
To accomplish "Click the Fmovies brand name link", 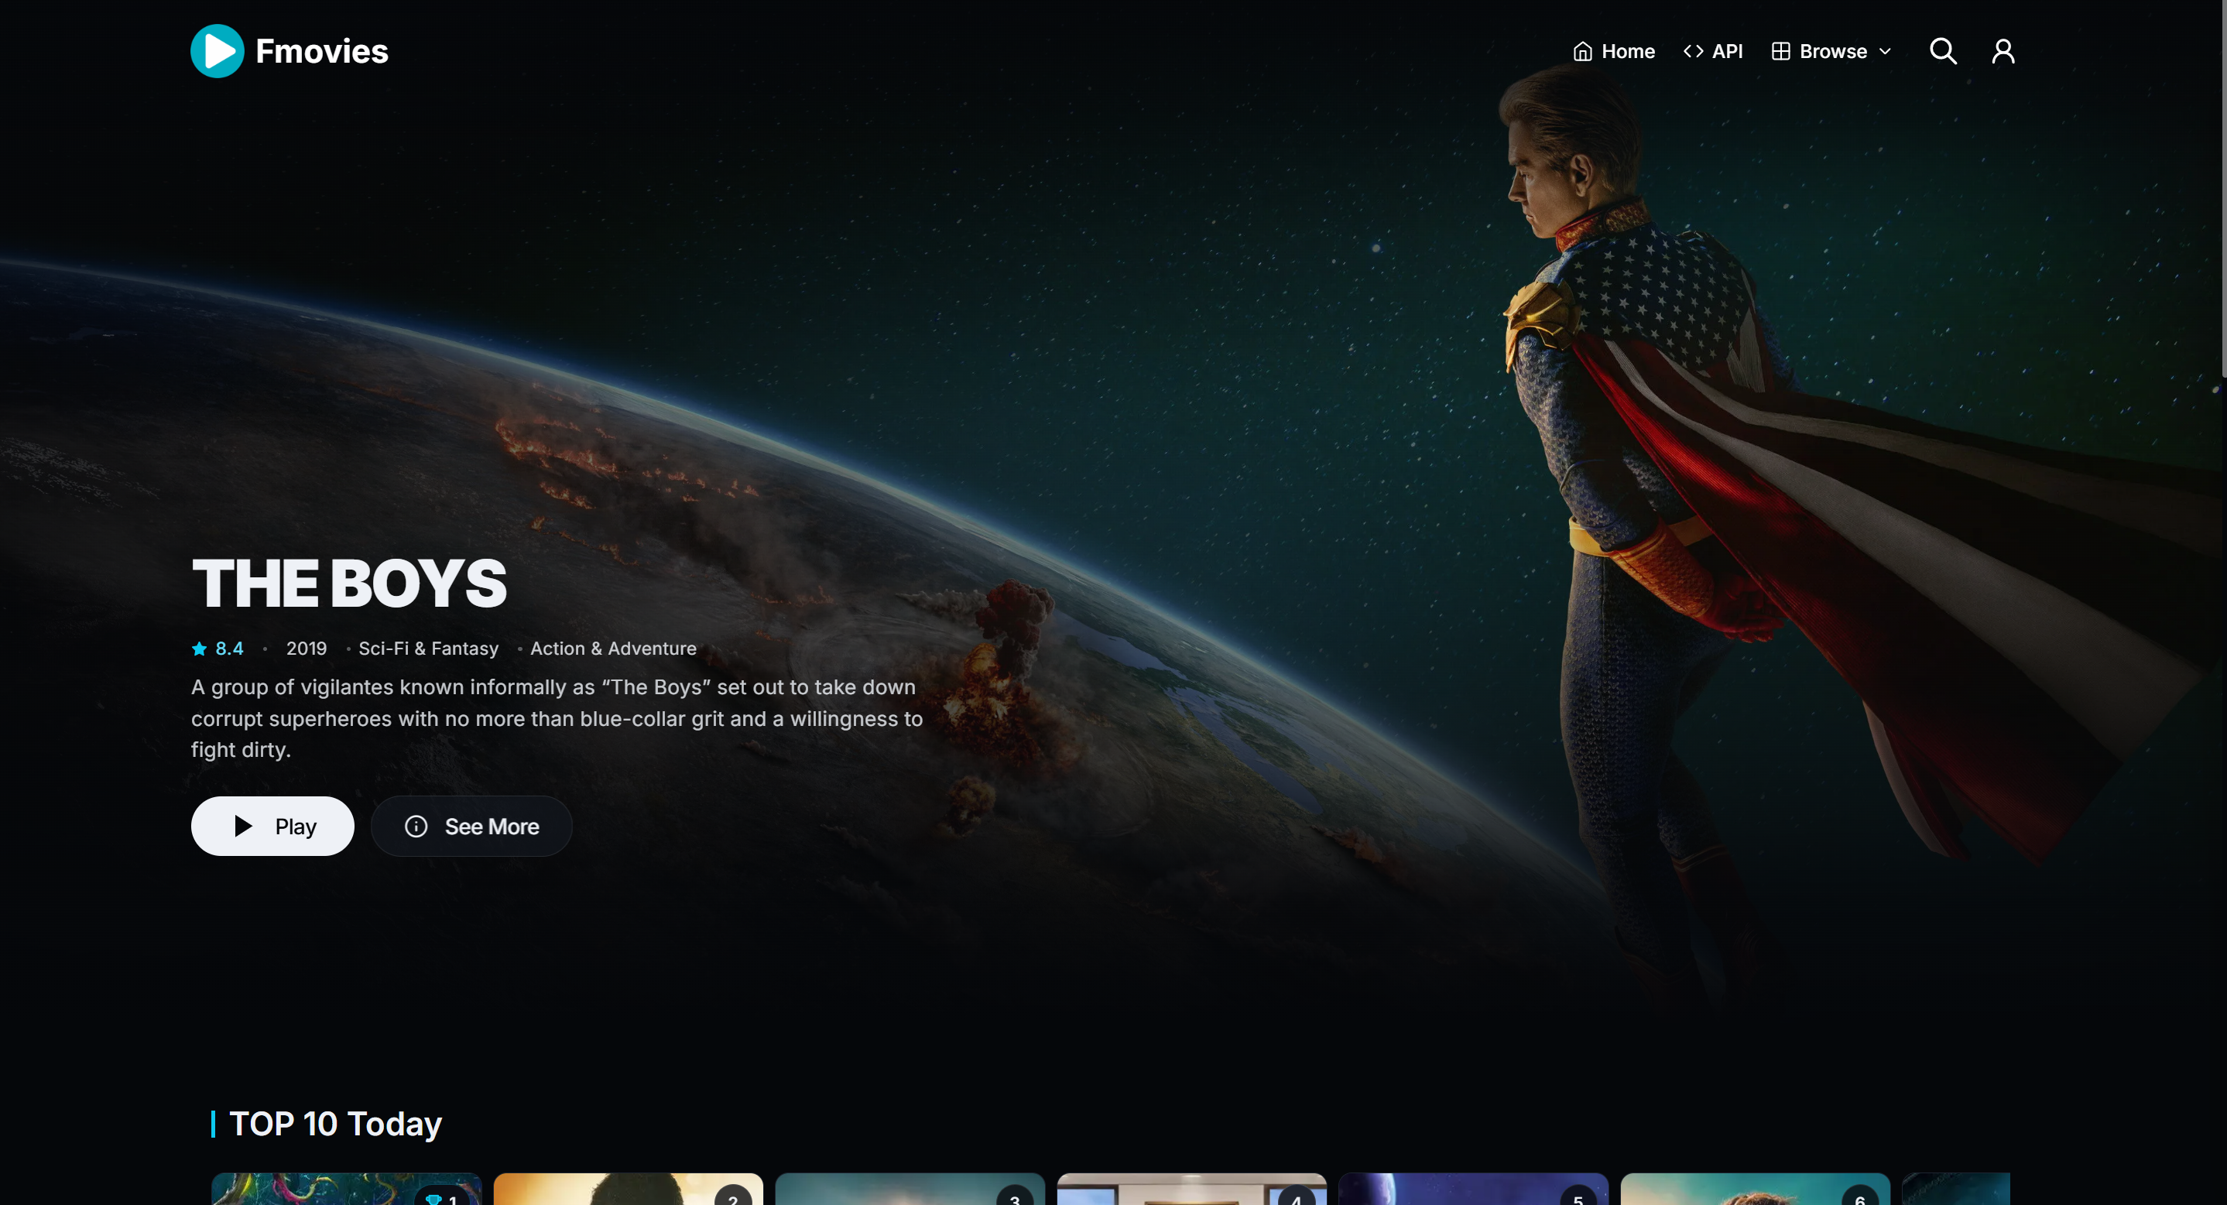I will tap(321, 51).
